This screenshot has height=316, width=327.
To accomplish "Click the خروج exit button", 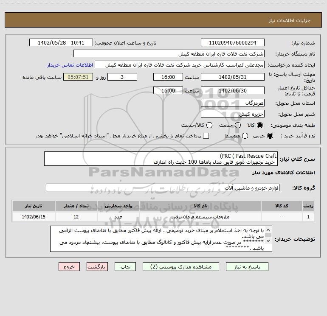I will (x=69, y=267).
